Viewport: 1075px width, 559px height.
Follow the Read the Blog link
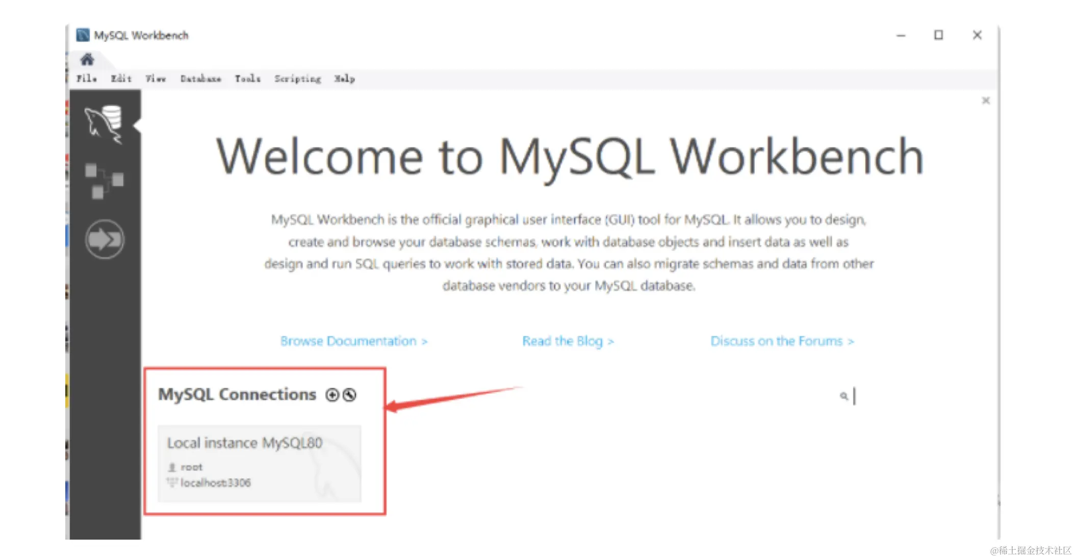click(568, 341)
